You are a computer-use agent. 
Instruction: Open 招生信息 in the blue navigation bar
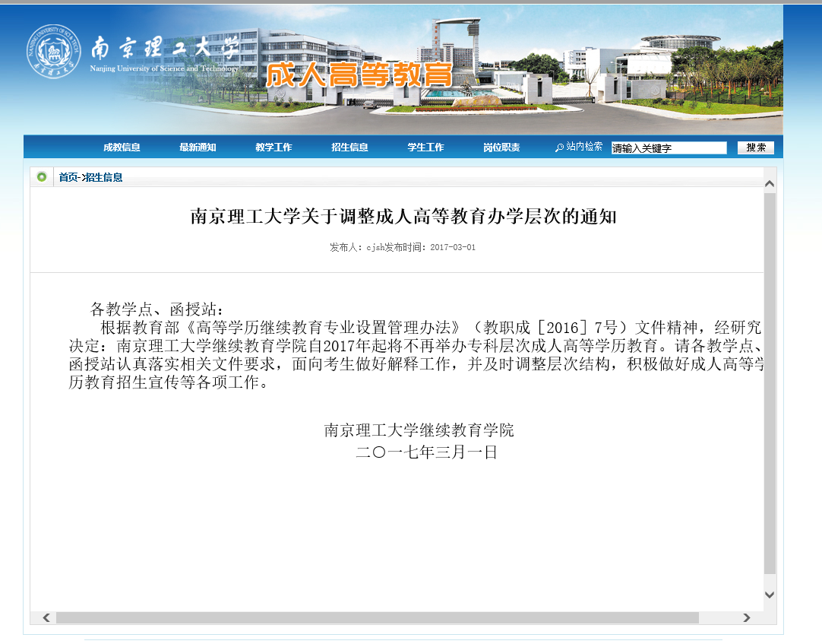pos(349,148)
